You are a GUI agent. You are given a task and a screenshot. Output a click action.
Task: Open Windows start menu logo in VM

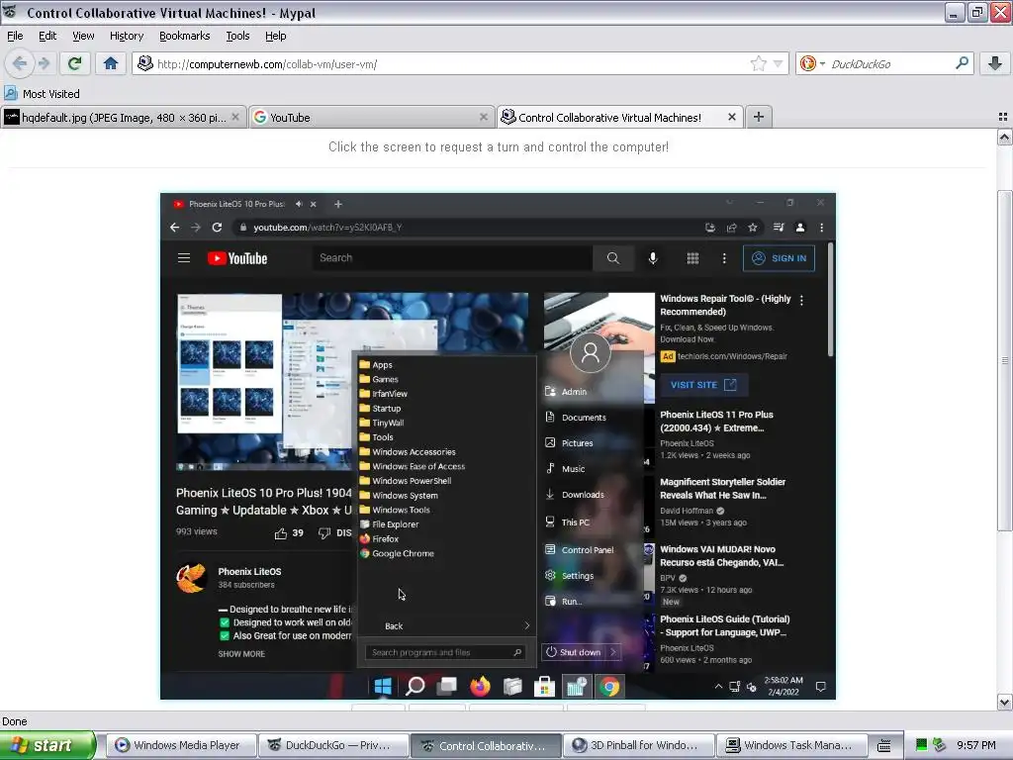383,687
